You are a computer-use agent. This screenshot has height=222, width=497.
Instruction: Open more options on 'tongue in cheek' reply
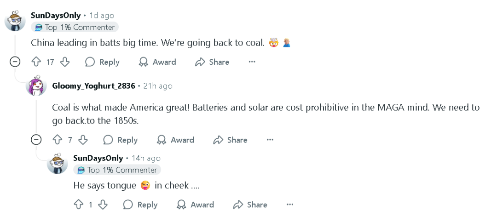click(290, 205)
